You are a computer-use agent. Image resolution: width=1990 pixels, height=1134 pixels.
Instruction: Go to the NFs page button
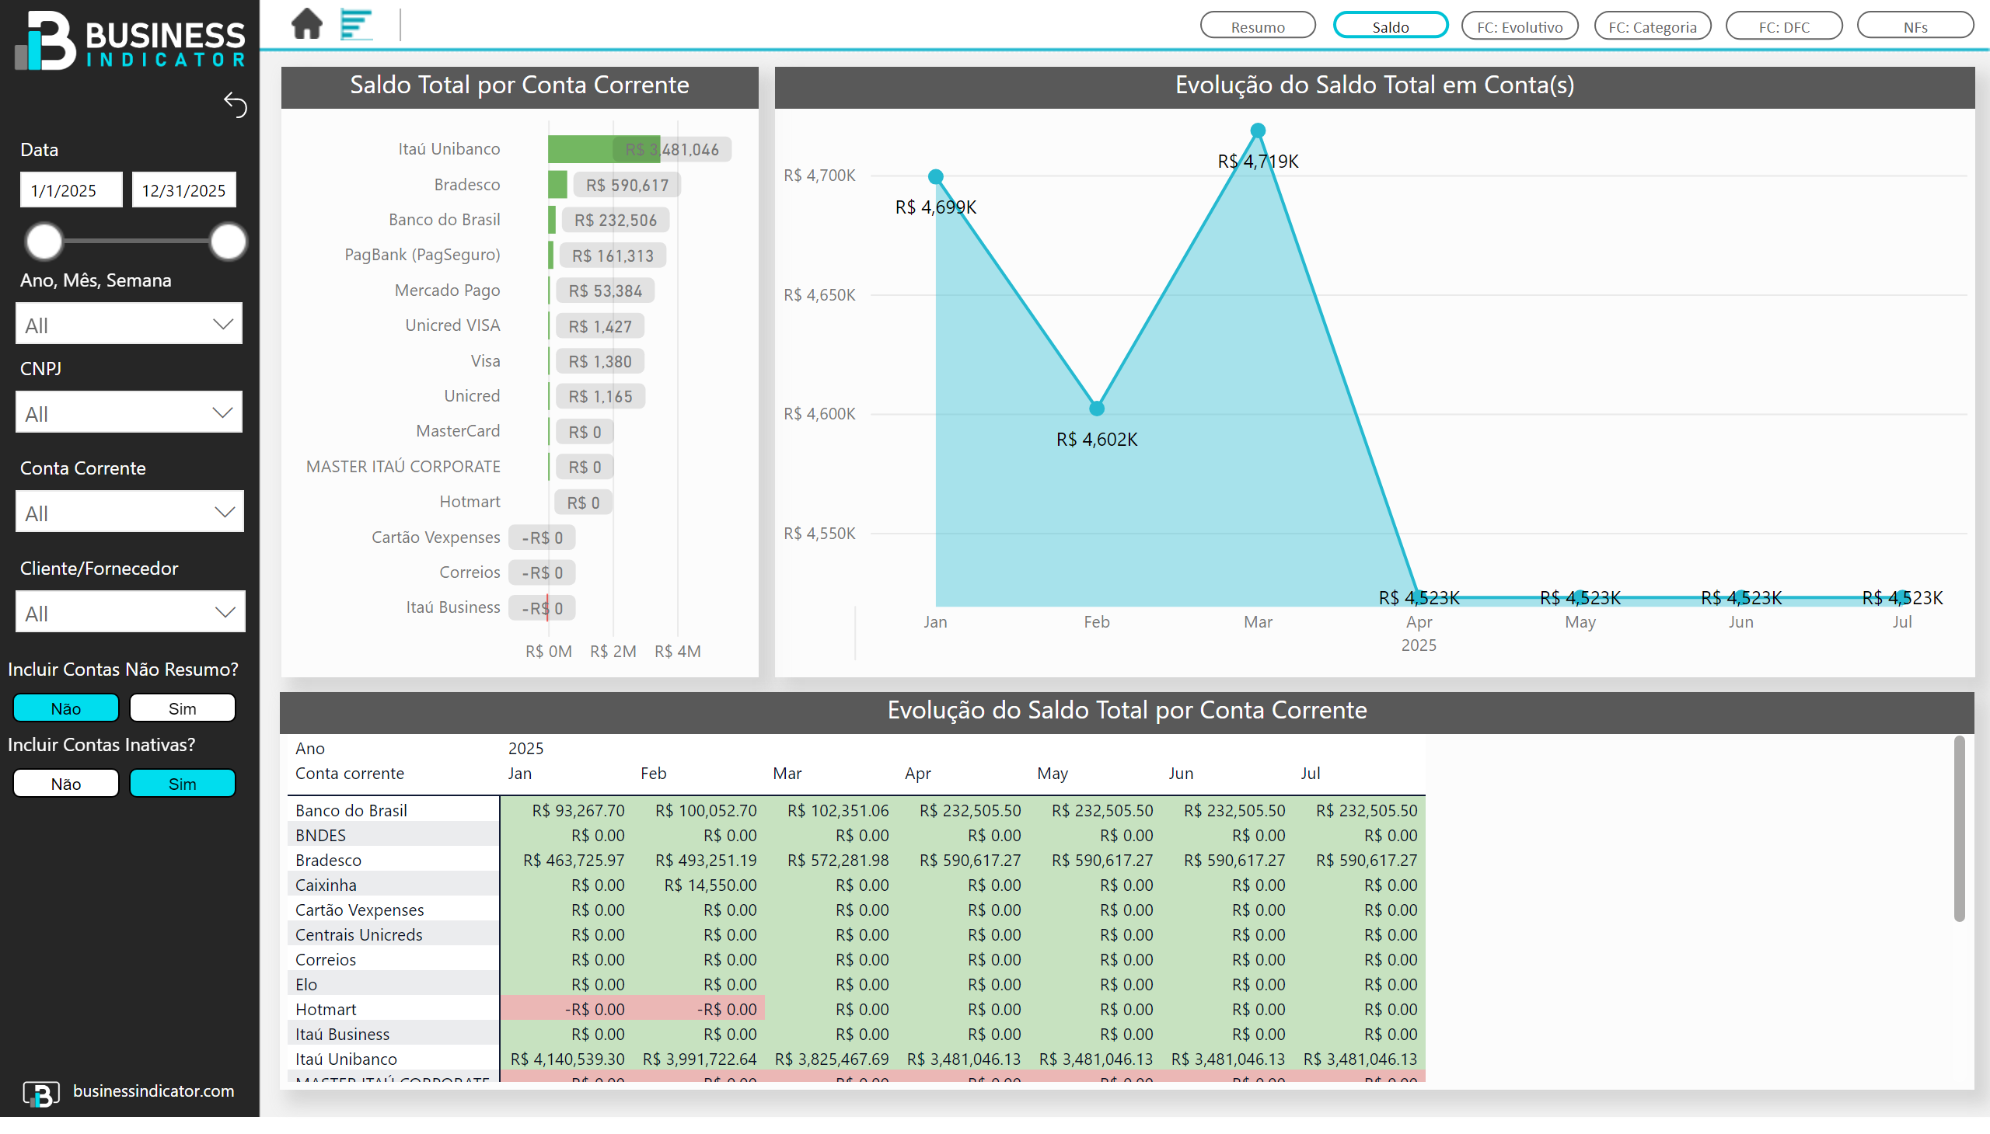1915,26
